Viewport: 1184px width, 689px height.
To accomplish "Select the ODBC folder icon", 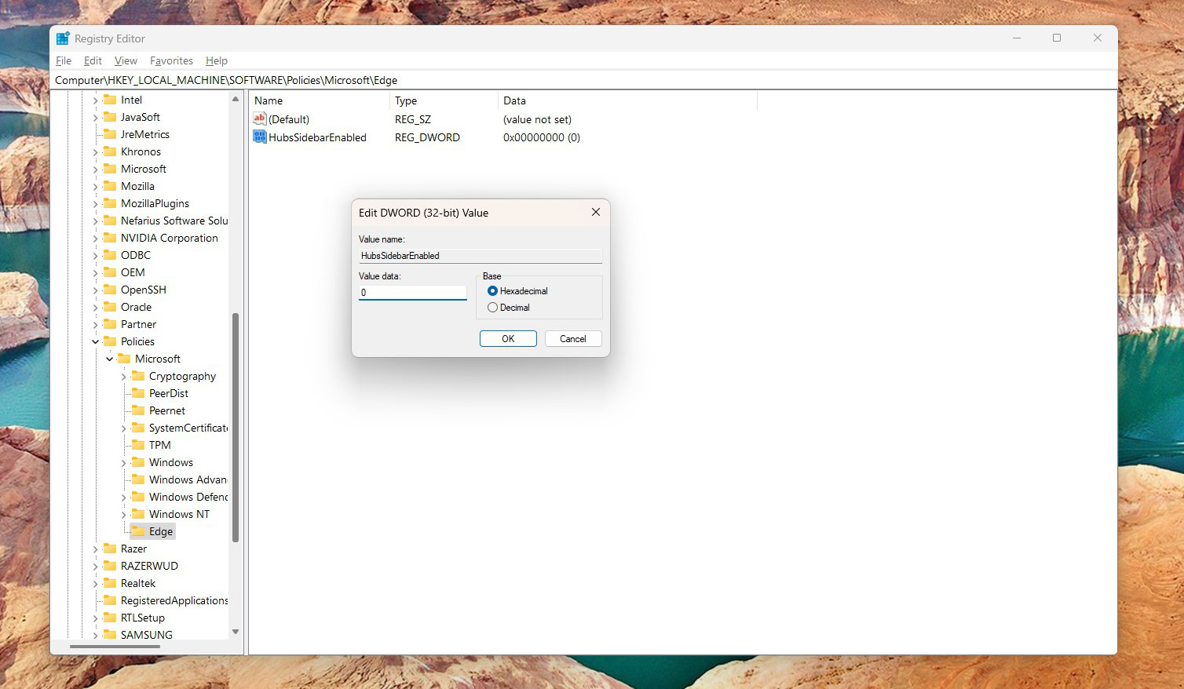I will (110, 255).
